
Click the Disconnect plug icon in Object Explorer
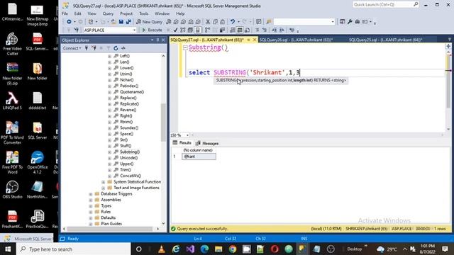click(94, 48)
